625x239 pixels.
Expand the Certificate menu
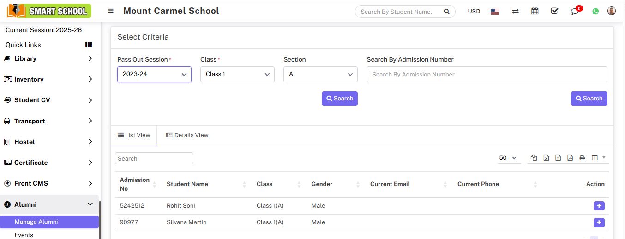click(x=49, y=163)
